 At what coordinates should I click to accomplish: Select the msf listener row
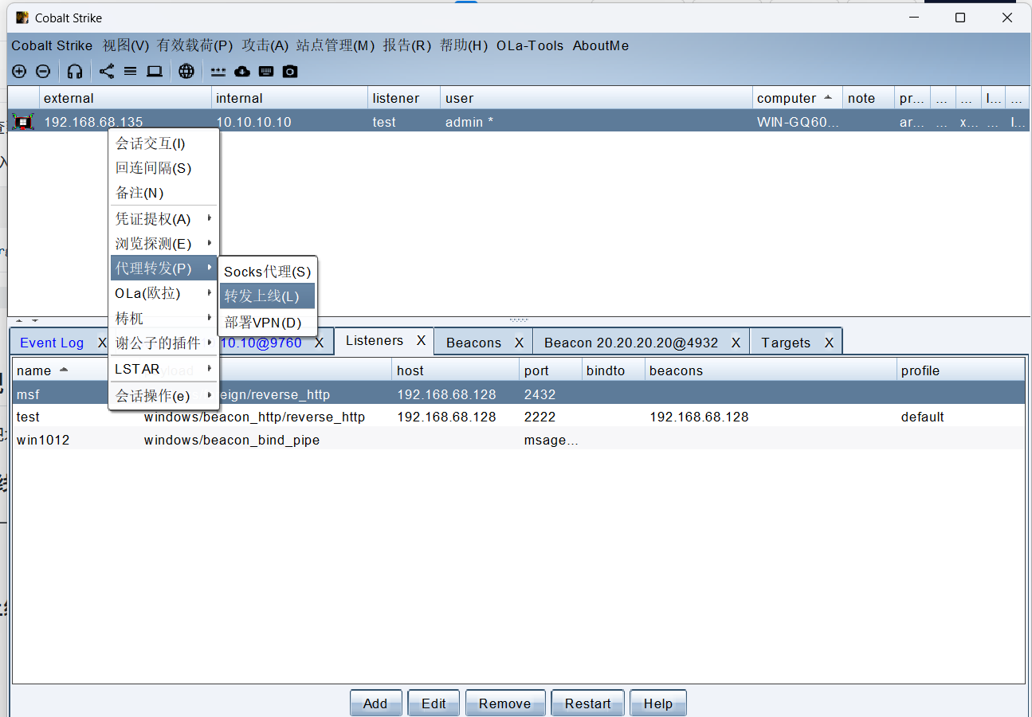pos(519,394)
